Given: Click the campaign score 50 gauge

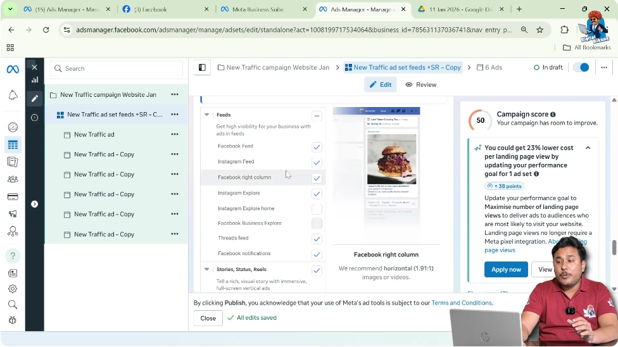Looking at the screenshot, I should click(480, 120).
